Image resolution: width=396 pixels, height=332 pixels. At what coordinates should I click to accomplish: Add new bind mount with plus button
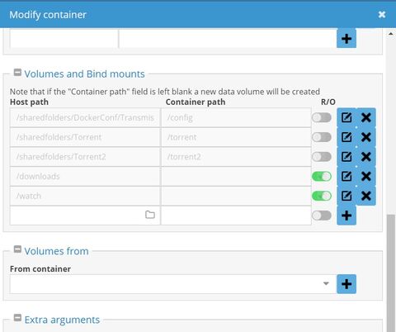tap(346, 216)
